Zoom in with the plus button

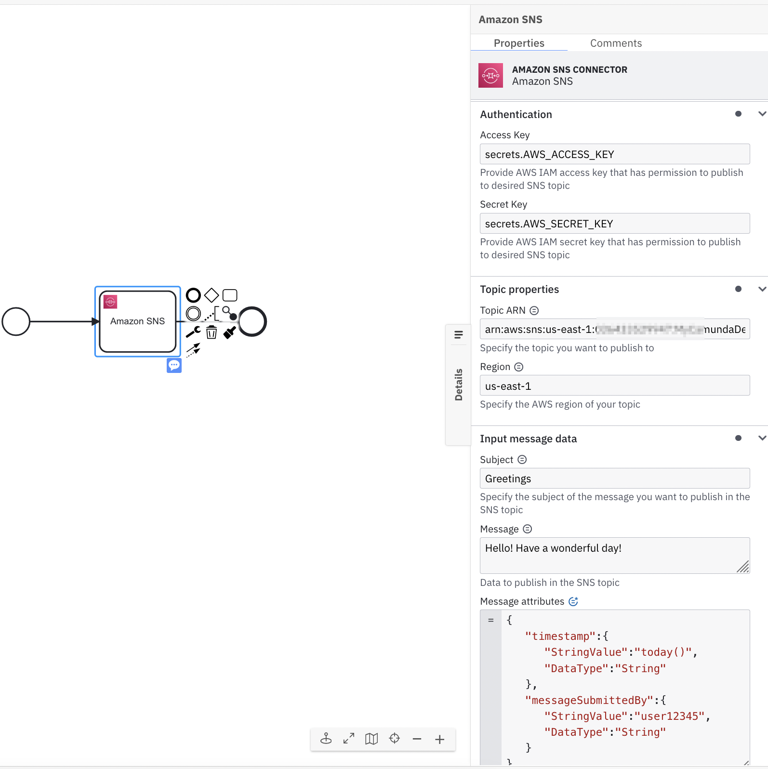(x=439, y=739)
